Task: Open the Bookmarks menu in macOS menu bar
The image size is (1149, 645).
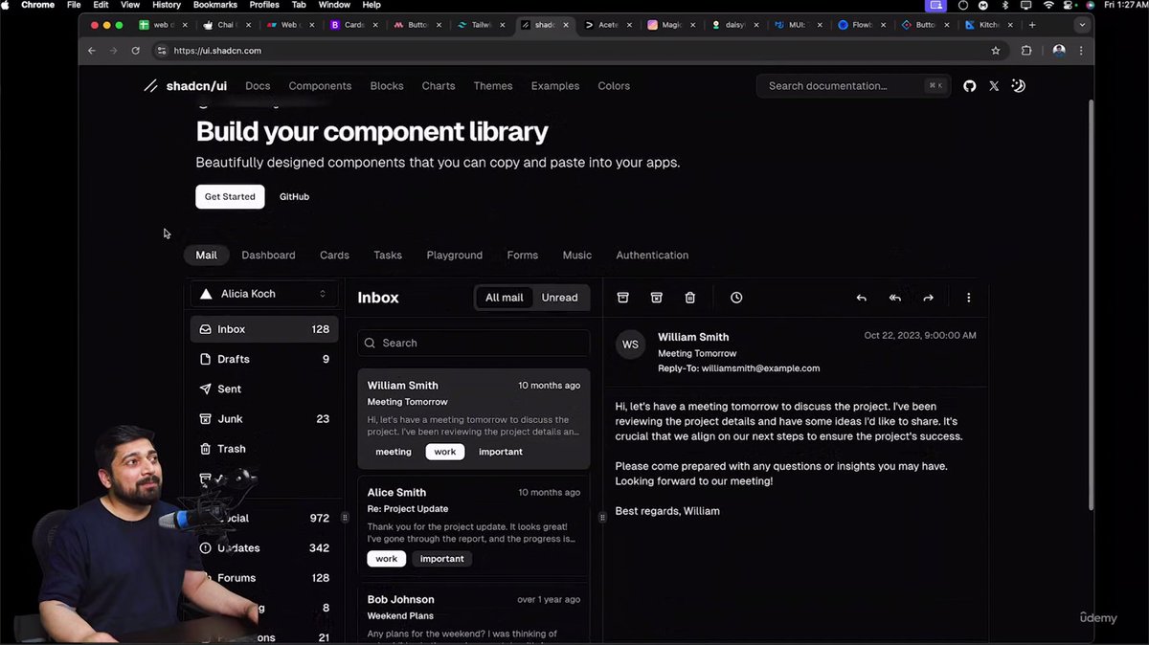Action: point(214,5)
